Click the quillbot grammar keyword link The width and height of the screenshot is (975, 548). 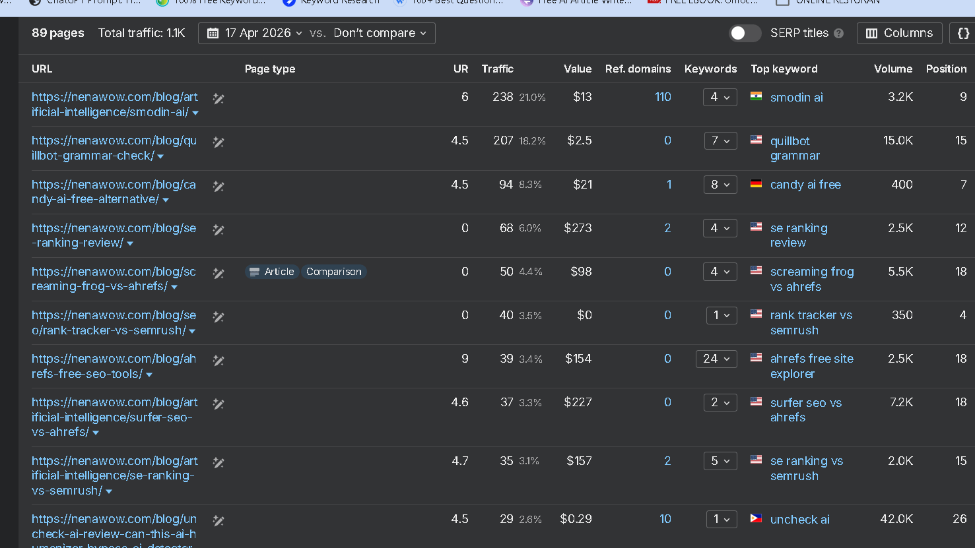pos(795,148)
